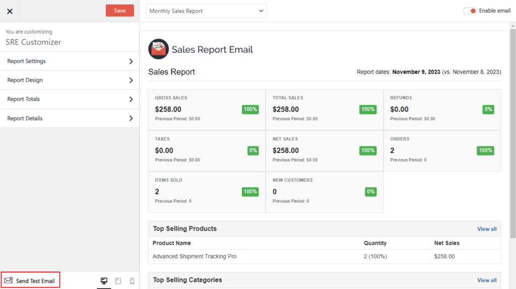The image size is (516, 289).
Task: Click the Send Test Email button
Action: pyautogui.click(x=30, y=280)
